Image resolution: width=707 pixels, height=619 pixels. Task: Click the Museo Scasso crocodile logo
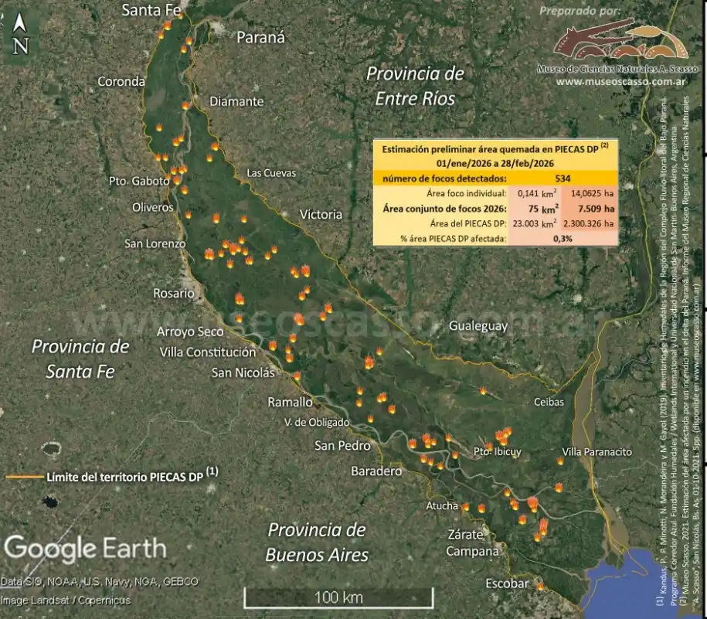pos(620,40)
